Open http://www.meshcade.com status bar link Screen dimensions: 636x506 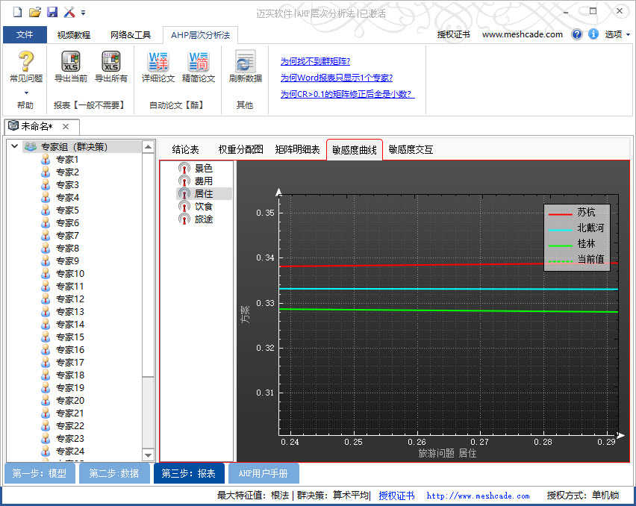coord(478,496)
